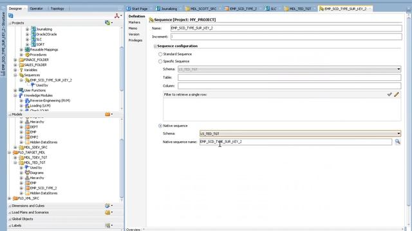Open the Overview tab at bottom

click(x=133, y=230)
